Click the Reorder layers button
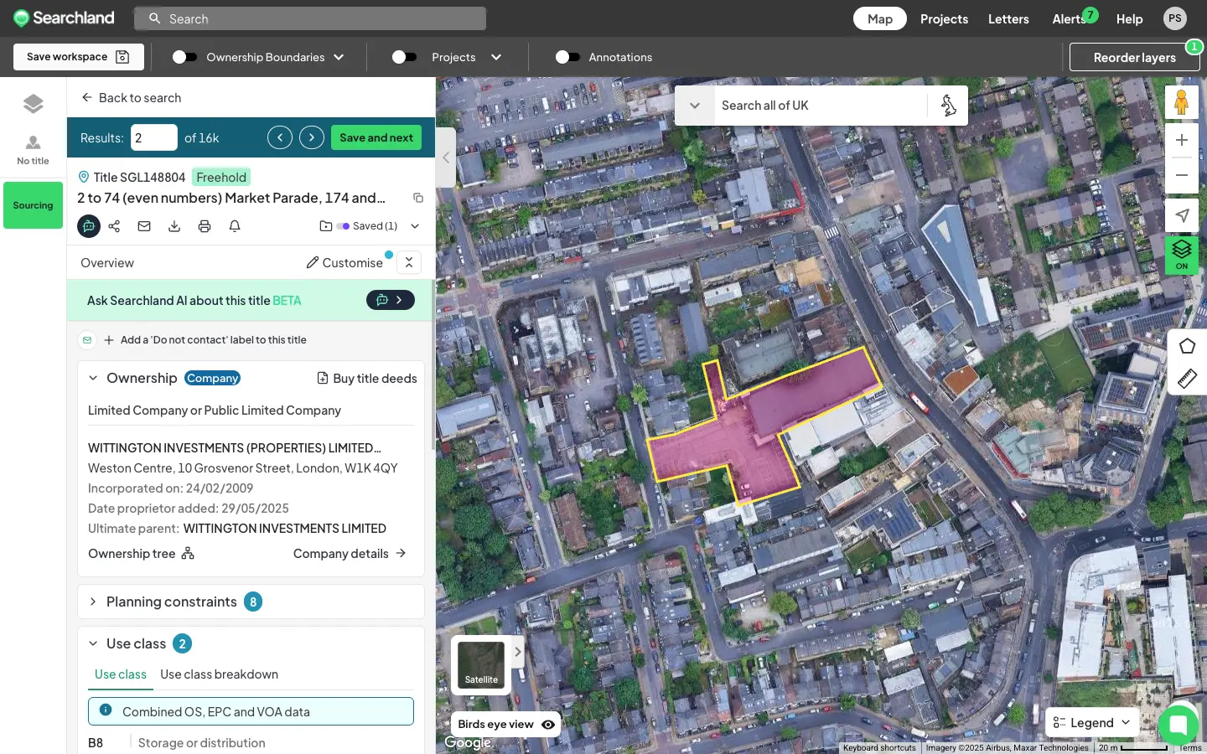The width and height of the screenshot is (1207, 754). pyautogui.click(x=1134, y=57)
